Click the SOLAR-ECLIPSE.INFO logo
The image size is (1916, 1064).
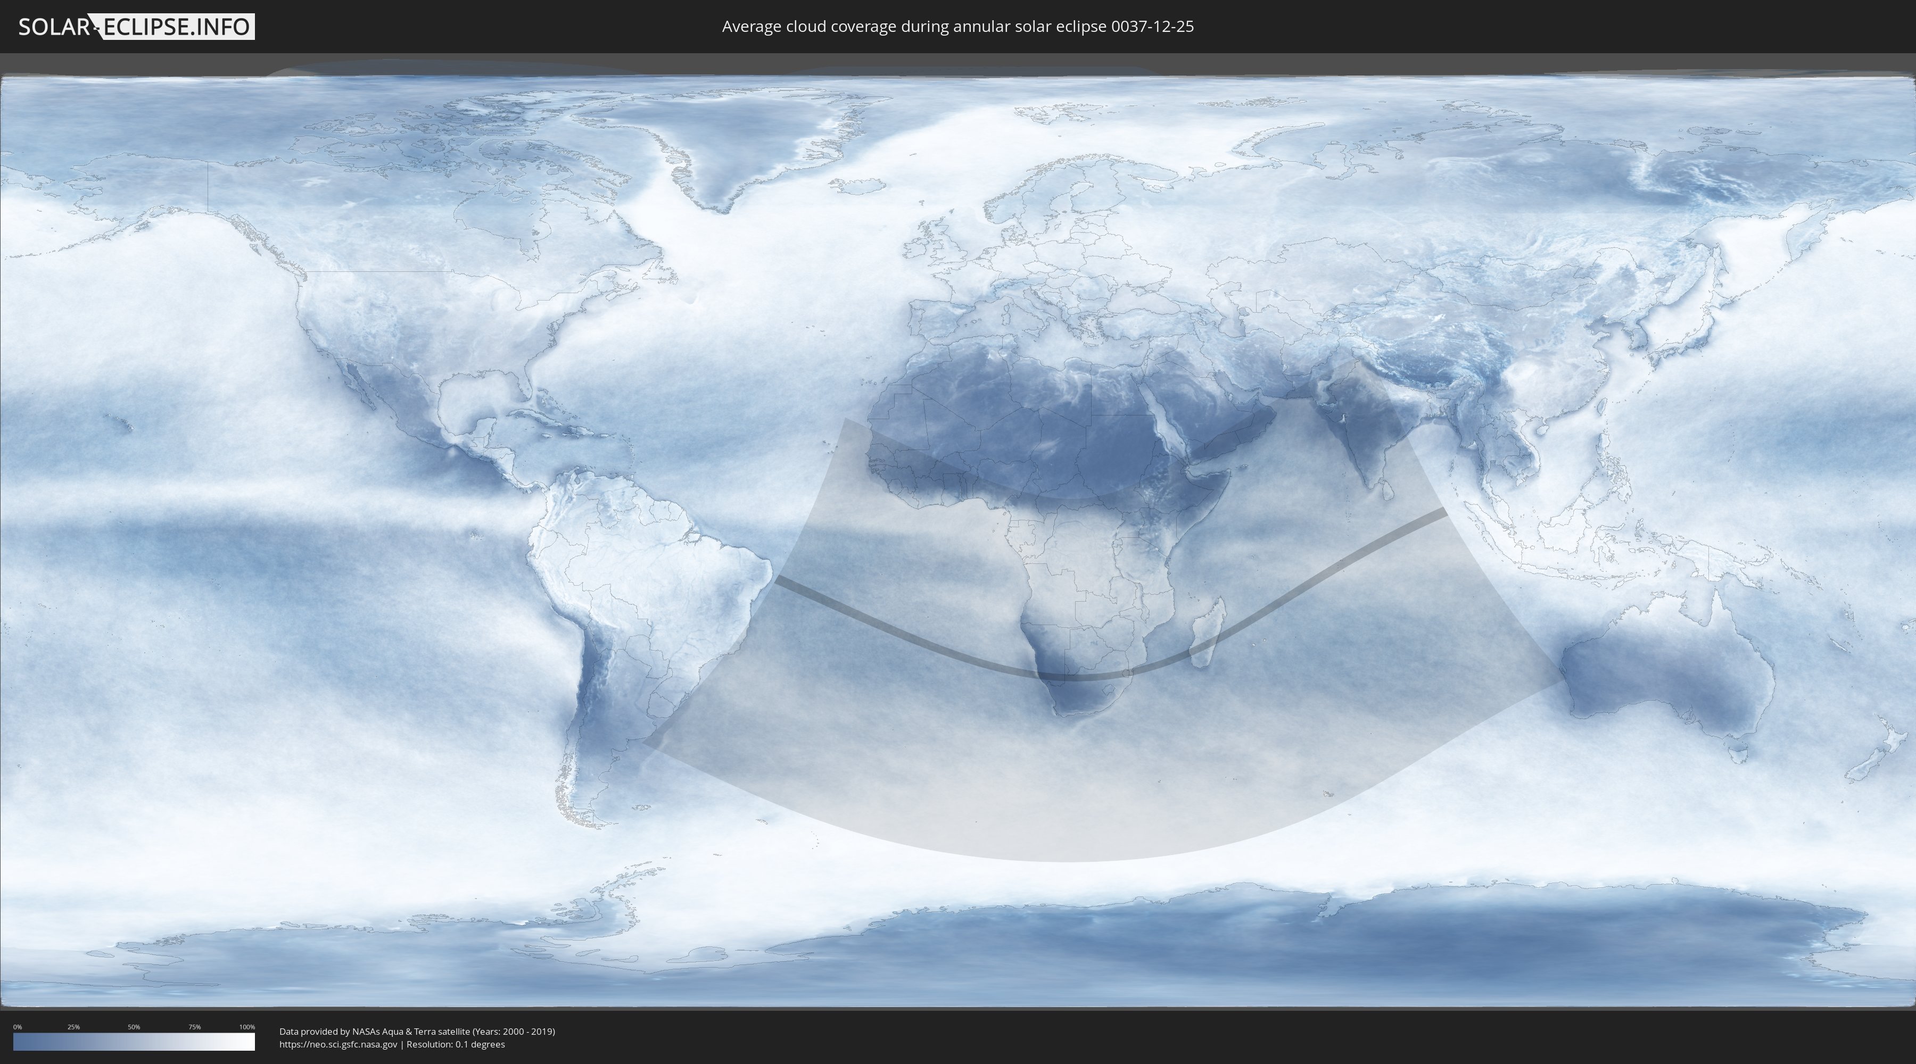click(135, 27)
